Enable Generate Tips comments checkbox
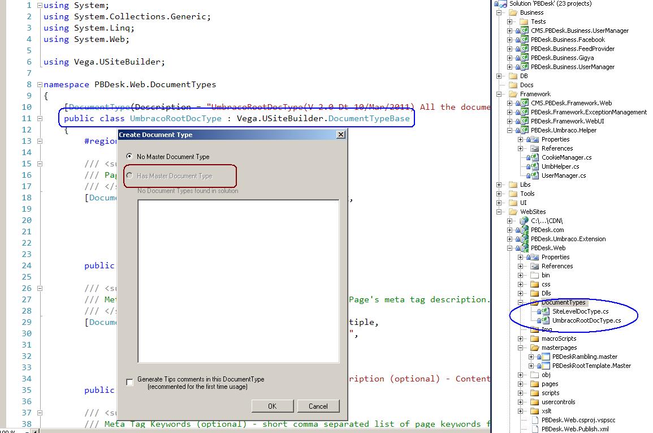 130,383
